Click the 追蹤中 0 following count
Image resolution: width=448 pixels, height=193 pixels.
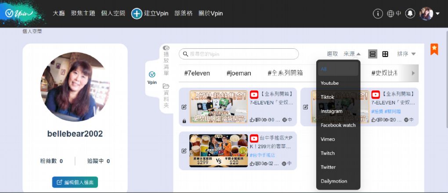(98, 161)
